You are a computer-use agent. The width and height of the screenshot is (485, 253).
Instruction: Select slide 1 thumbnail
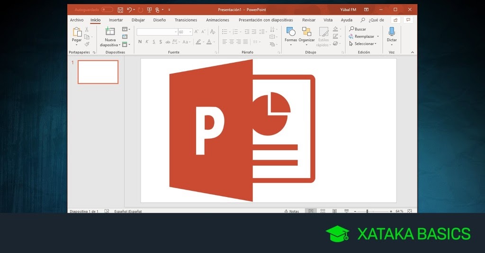tap(98, 72)
